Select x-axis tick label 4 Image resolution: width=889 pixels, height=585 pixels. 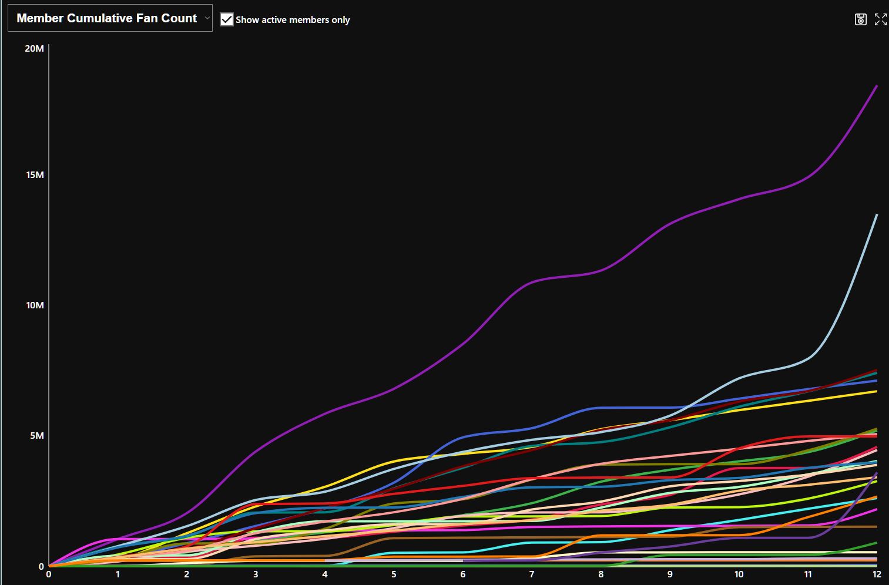[x=325, y=574]
